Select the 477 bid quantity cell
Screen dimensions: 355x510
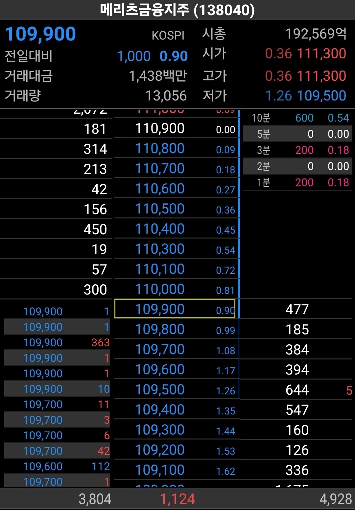pos(297,309)
